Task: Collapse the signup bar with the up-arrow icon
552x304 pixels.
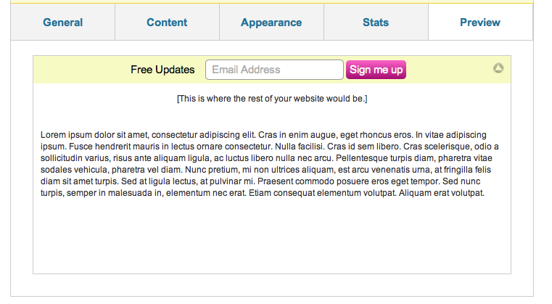Action: [x=498, y=67]
